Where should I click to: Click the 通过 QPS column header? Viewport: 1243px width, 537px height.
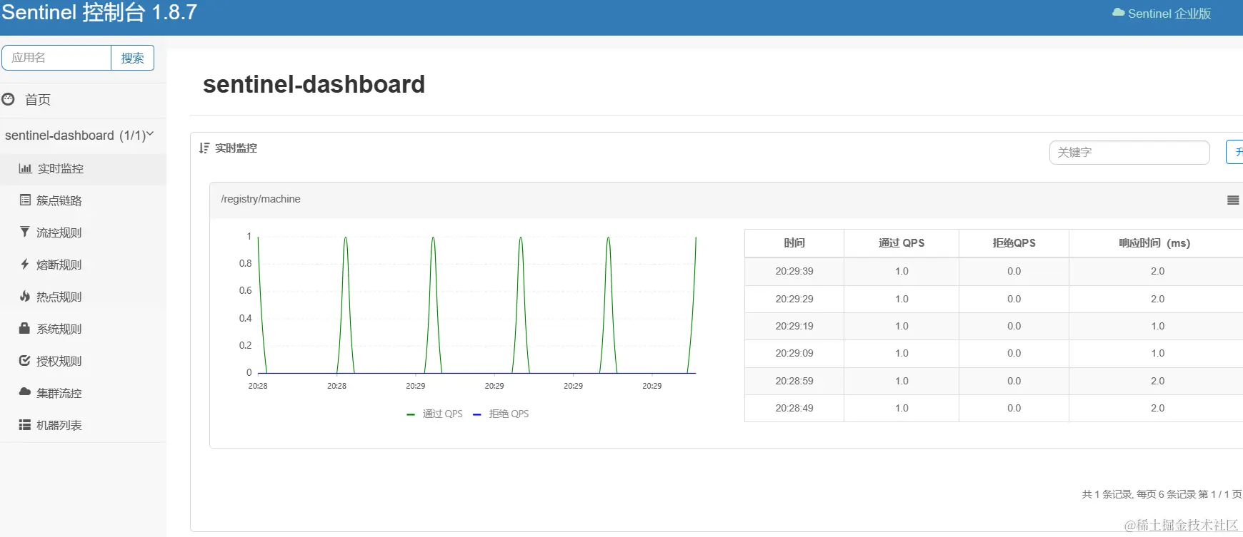click(x=902, y=243)
